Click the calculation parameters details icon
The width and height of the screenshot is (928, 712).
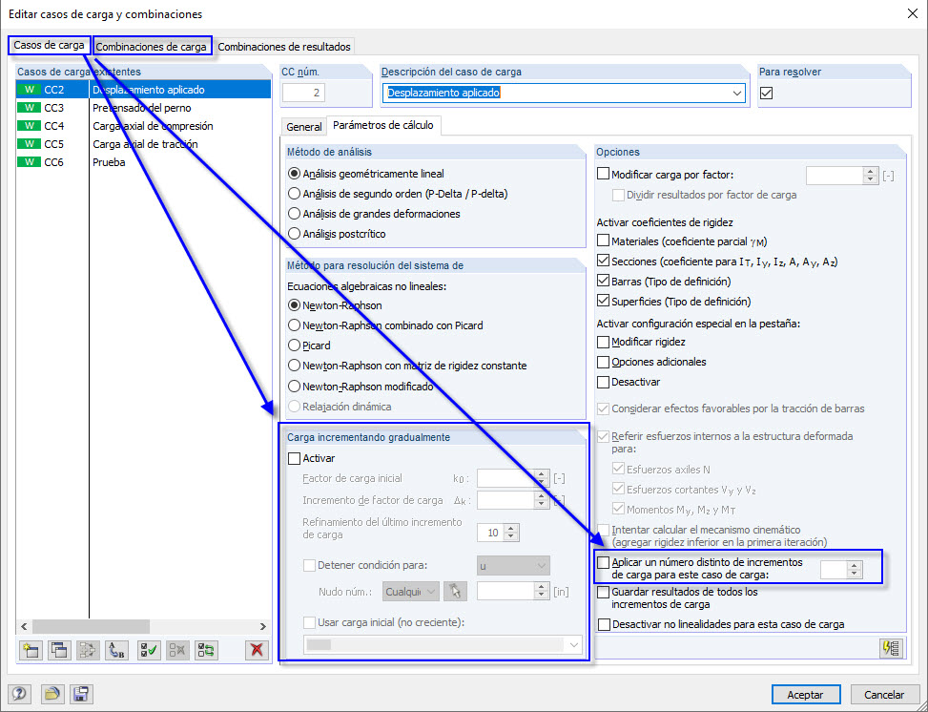pyautogui.click(x=891, y=648)
